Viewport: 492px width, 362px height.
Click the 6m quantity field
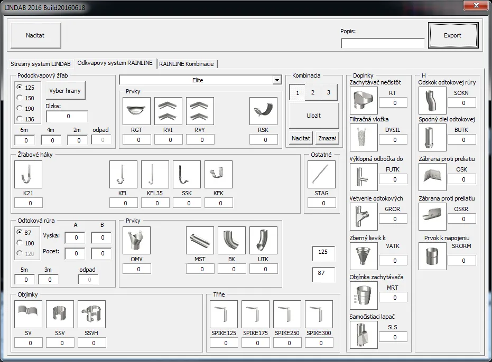[x=25, y=140]
